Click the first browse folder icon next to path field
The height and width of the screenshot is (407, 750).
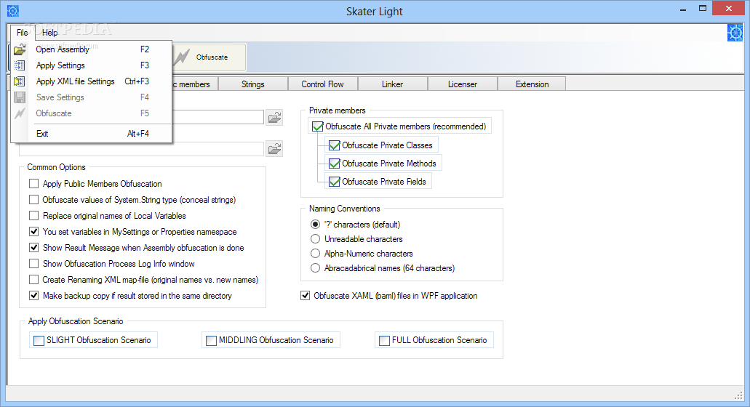coord(274,118)
